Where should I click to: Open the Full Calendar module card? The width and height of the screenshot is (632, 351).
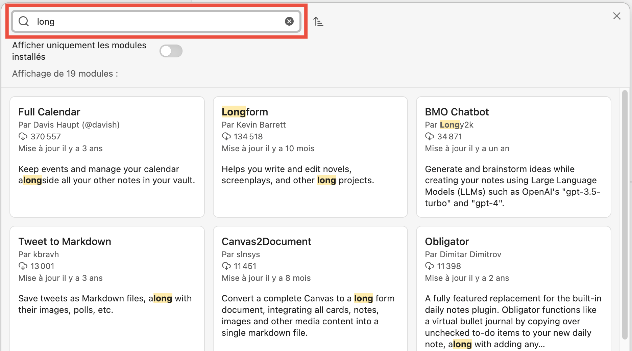pos(107,157)
